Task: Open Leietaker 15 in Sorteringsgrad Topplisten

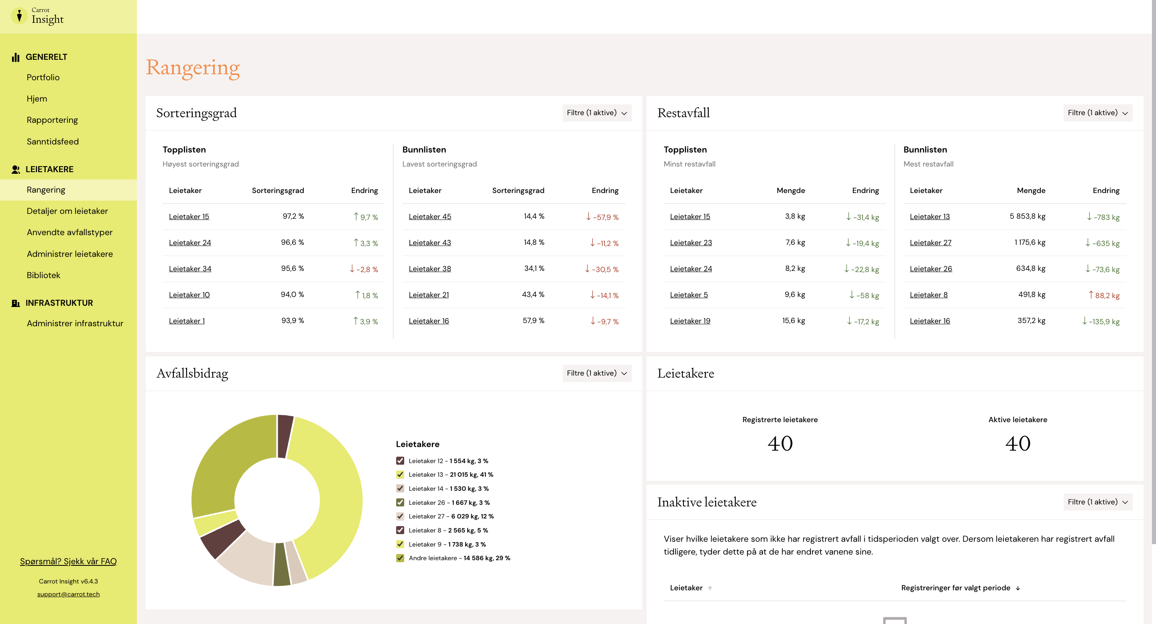Action: click(189, 217)
